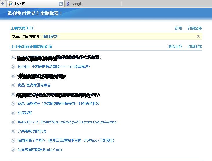Click 清除全部 to clear unclosed pages
Screen dimensions: 212x161
coord(175,47)
